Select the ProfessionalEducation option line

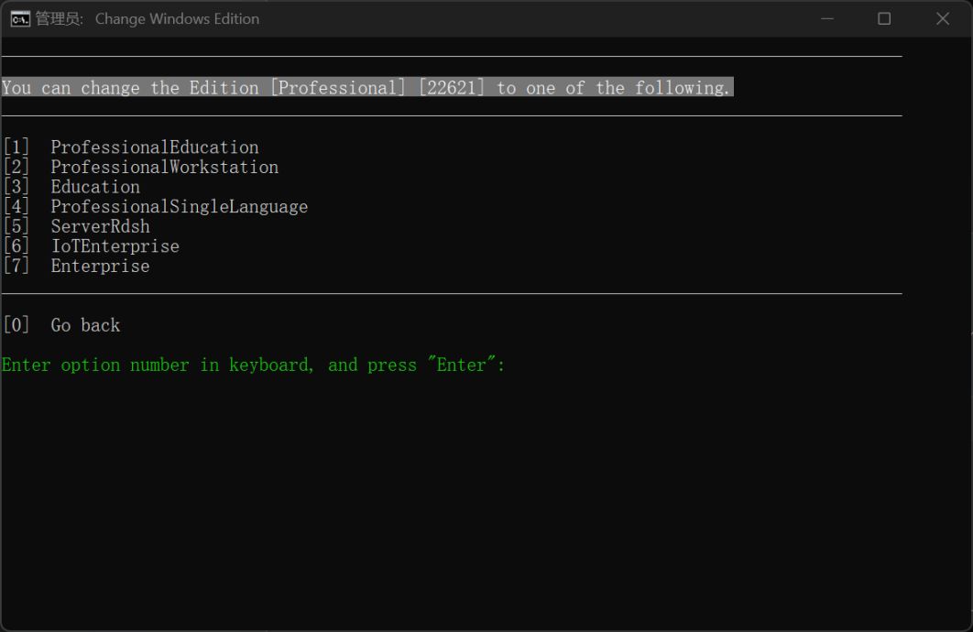click(x=154, y=147)
